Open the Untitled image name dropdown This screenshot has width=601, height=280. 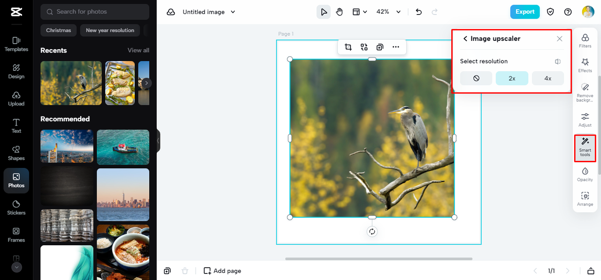pyautogui.click(x=209, y=12)
